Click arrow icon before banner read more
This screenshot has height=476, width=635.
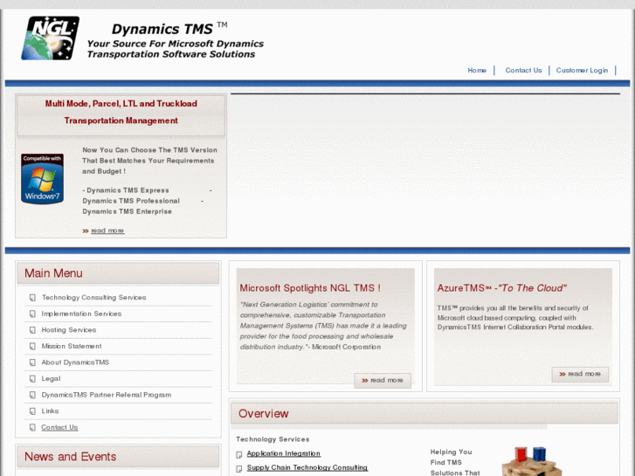[86, 231]
